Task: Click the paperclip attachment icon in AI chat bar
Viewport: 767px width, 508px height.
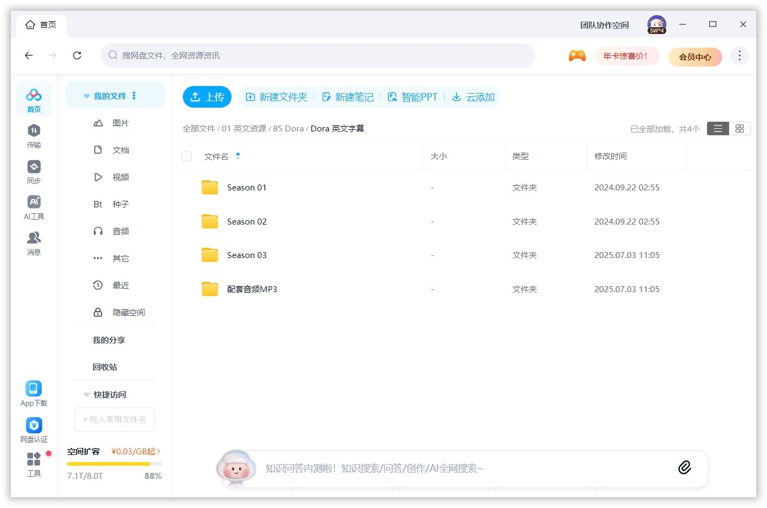Action: tap(685, 467)
